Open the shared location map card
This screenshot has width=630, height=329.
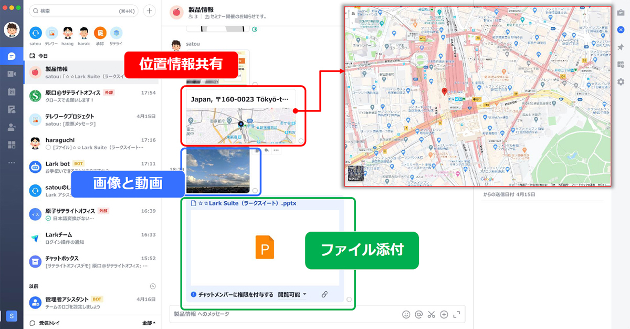240,117
